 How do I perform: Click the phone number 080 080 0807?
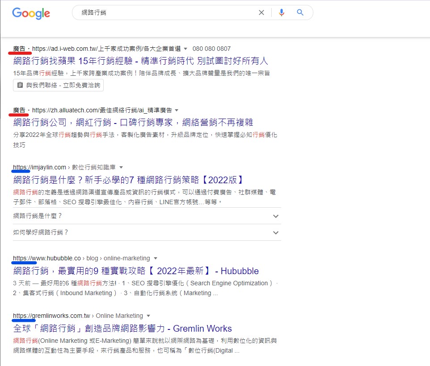pyautogui.click(x=212, y=49)
